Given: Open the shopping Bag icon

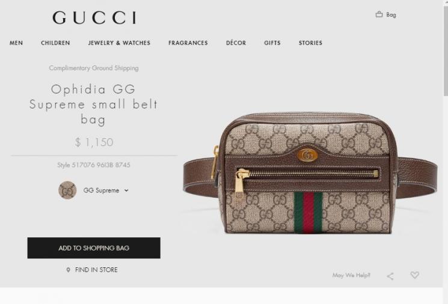Looking at the screenshot, I should point(379,14).
